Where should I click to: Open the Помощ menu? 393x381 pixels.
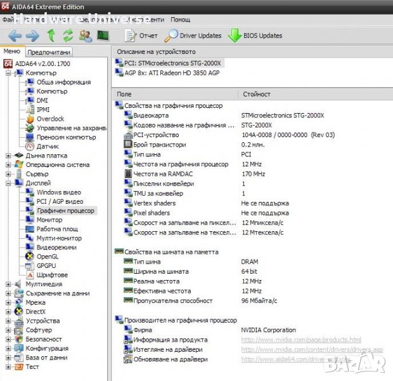(x=181, y=20)
